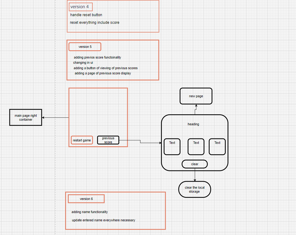The height and width of the screenshot is (235, 296).
Task: Select the "adding previos score functoinality" text
Action: tap(97, 57)
